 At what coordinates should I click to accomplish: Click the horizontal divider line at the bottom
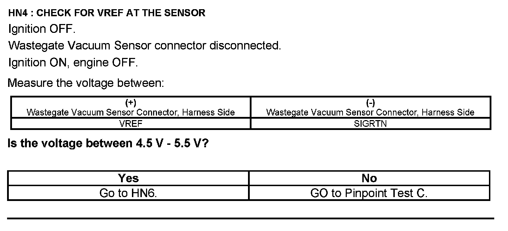click(250, 219)
